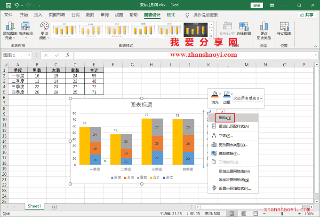Switch to the 公式 tab

tap(75, 15)
